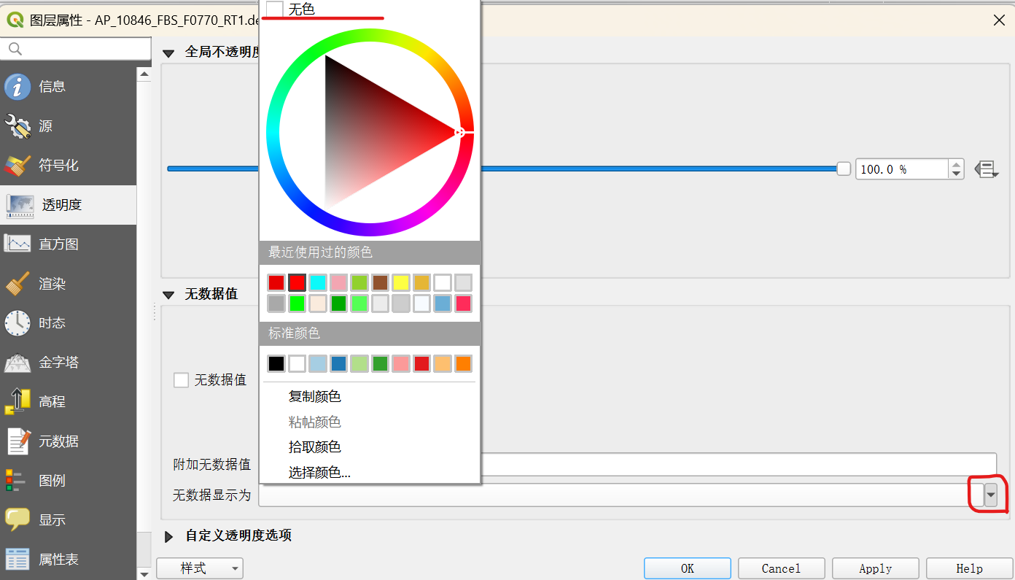Pick the pink swatch in recent colors
Image resolution: width=1015 pixels, height=580 pixels.
click(338, 283)
